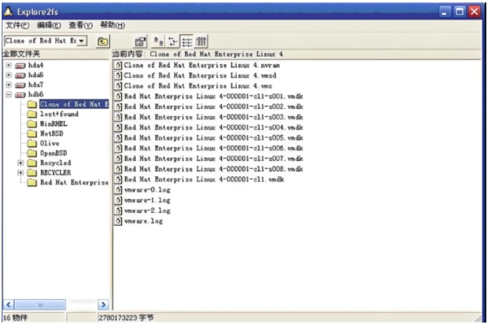Viewport: 488px width, 325px height.
Task: Open the 查看(V) menu
Action: click(x=81, y=25)
